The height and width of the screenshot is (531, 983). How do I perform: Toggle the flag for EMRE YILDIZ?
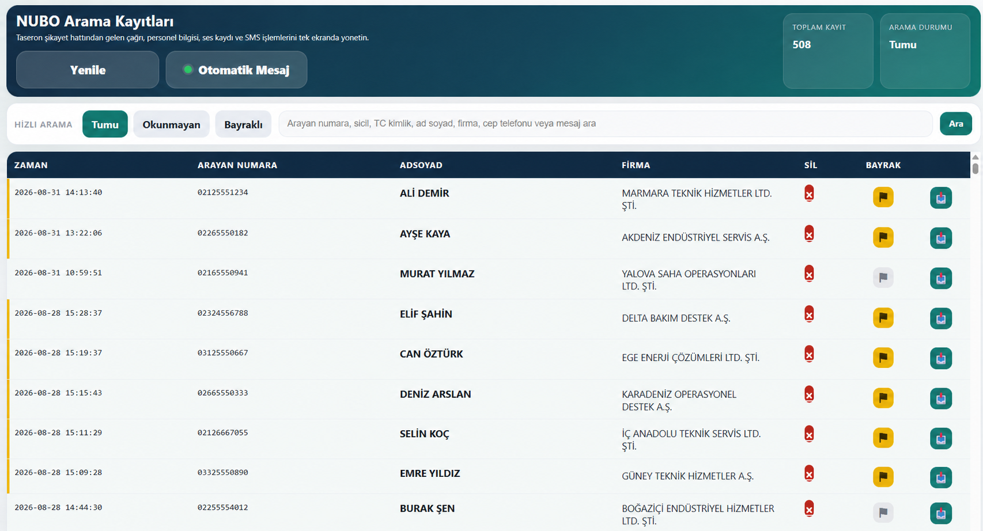coord(883,477)
